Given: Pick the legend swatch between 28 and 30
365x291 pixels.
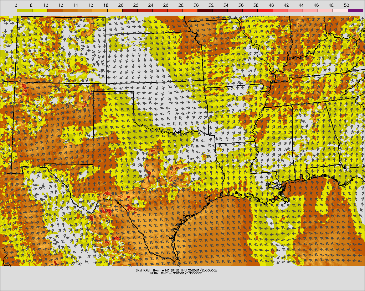Looking at the screenshot, I should (190, 10).
